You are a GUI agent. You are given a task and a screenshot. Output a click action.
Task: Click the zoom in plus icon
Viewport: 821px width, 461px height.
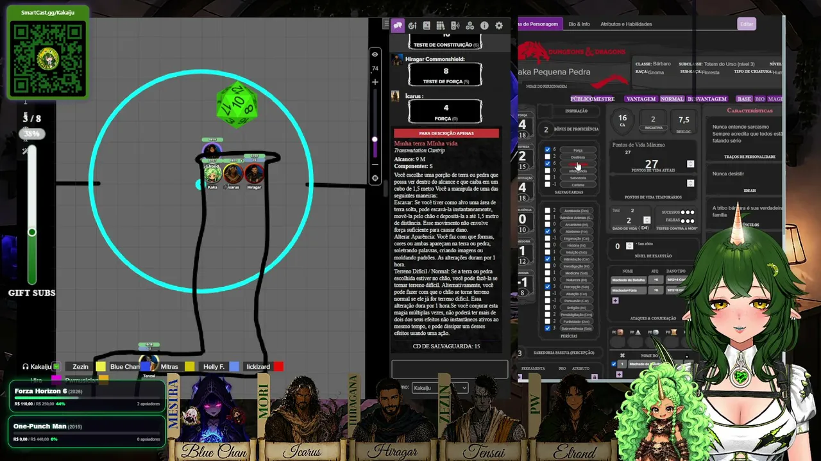tap(375, 82)
